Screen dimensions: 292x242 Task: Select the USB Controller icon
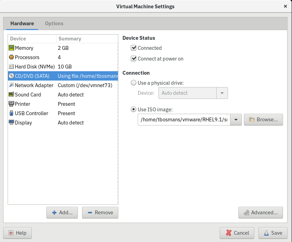point(11,113)
